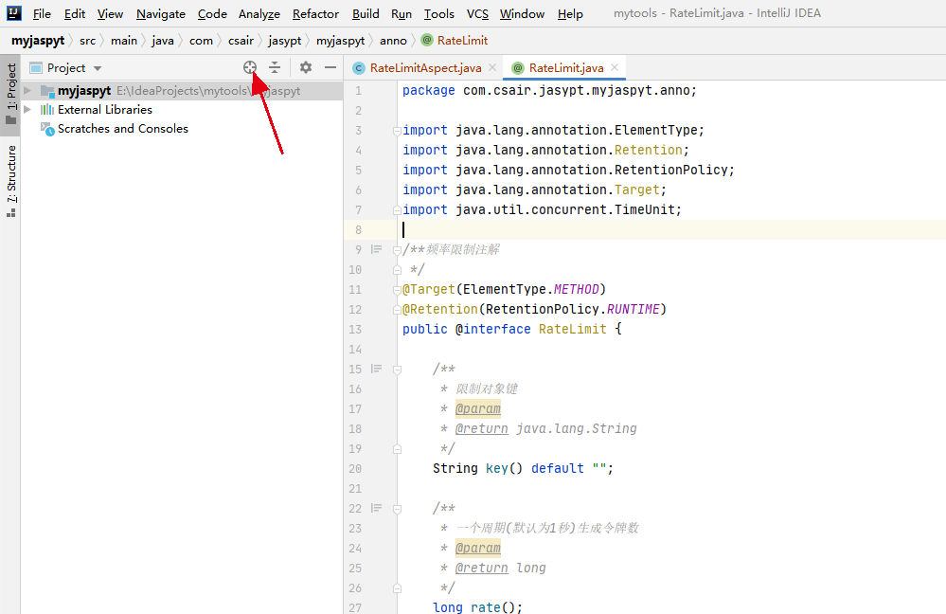Screen dimensions: 946x614
Task: Click the locate-in-project crosshair icon
Action: pyautogui.click(x=250, y=67)
